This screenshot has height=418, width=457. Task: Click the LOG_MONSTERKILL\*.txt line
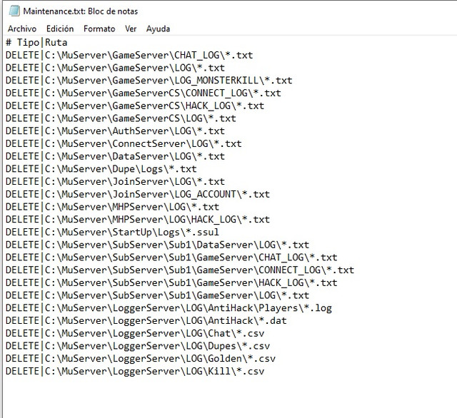149,81
